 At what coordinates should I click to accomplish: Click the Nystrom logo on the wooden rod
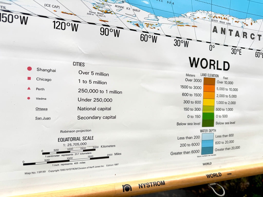127,188
